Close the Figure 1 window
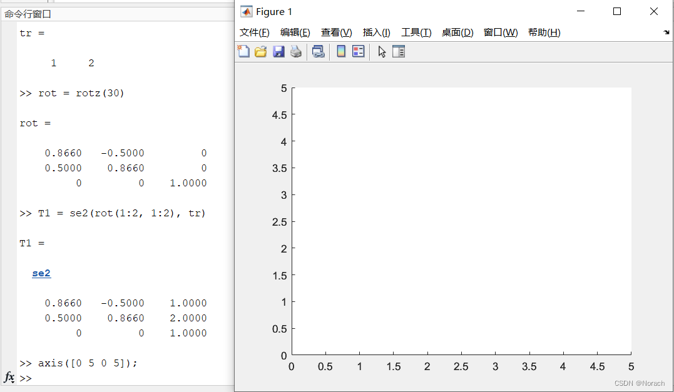674x392 pixels. [x=654, y=12]
